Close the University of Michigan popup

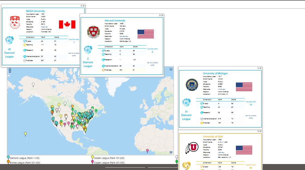261,68
